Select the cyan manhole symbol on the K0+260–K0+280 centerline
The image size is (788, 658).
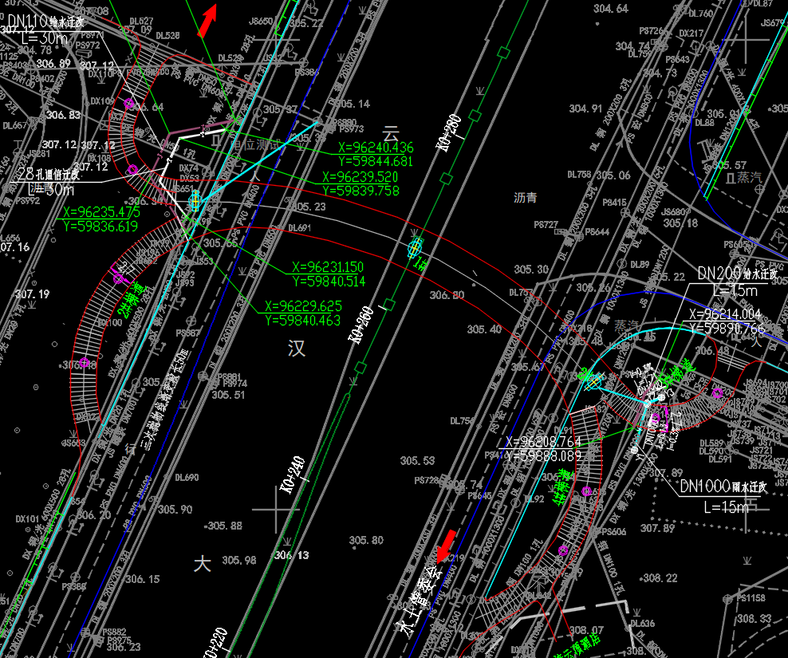click(415, 248)
